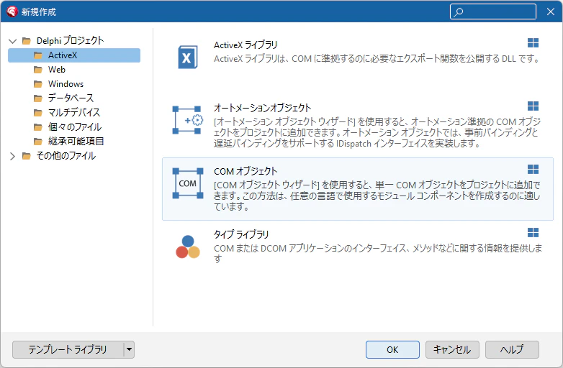The width and height of the screenshot is (563, 368).
Task: Close the 新規作成 dialog
Action: (551, 11)
